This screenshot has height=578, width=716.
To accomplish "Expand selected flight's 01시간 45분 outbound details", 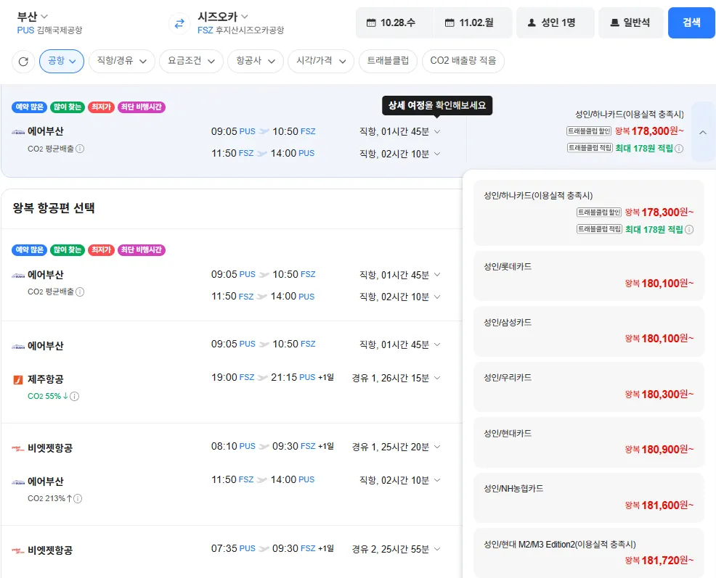I will tap(437, 132).
